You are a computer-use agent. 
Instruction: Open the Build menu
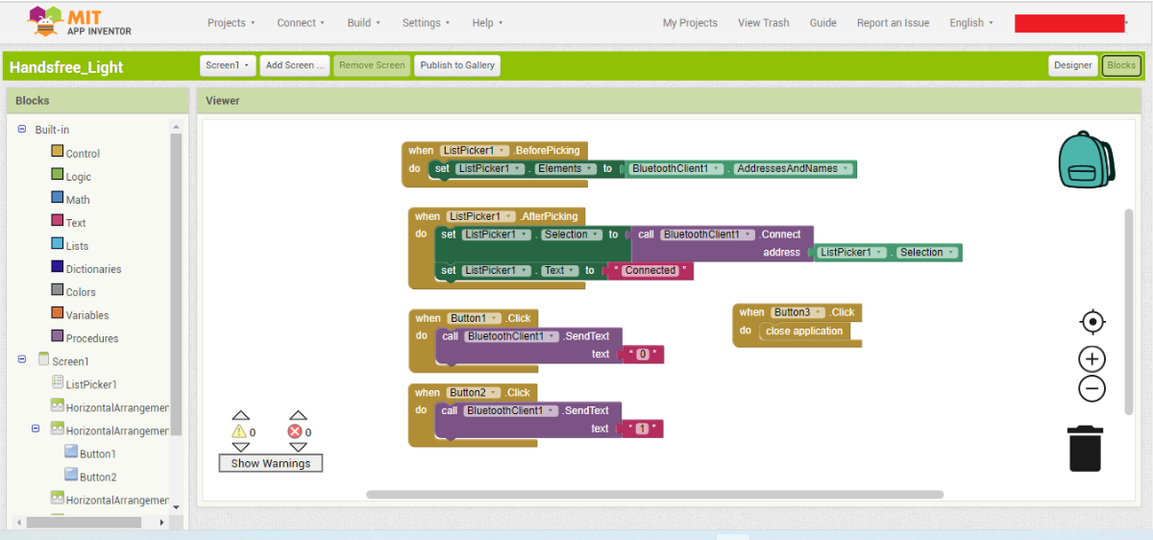(364, 22)
